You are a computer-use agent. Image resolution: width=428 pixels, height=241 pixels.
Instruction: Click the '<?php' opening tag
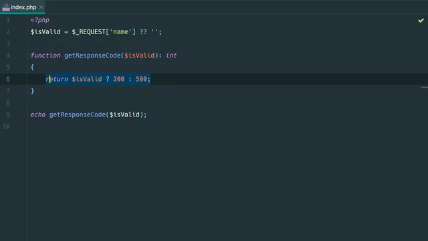tap(40, 20)
